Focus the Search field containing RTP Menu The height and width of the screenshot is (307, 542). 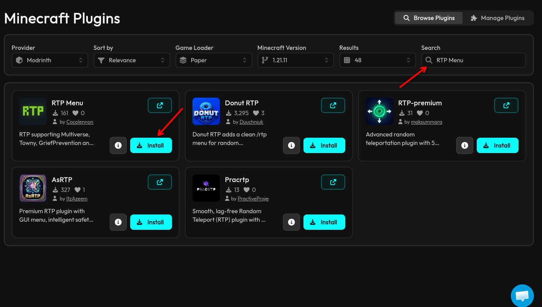point(473,60)
